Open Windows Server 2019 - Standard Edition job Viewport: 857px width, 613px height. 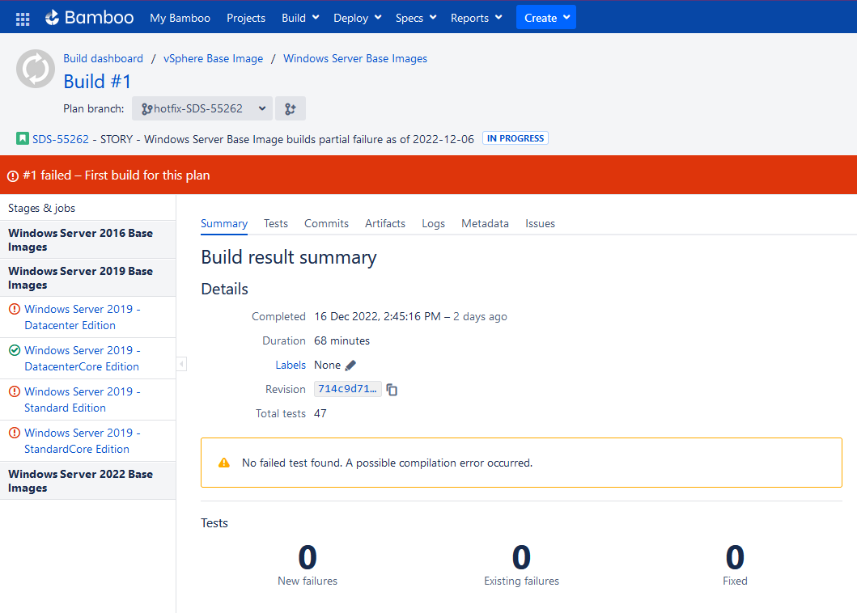[x=83, y=400]
